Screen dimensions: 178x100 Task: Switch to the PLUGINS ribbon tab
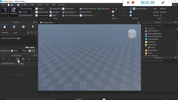(61, 5)
